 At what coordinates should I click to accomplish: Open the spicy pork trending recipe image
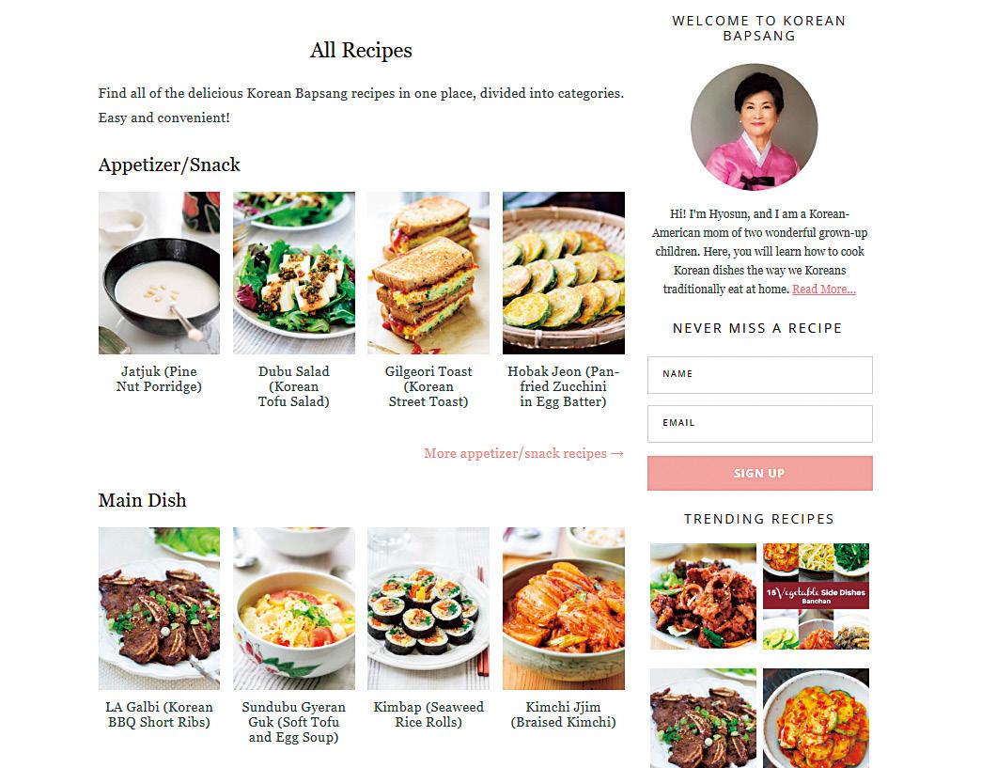coord(703,596)
